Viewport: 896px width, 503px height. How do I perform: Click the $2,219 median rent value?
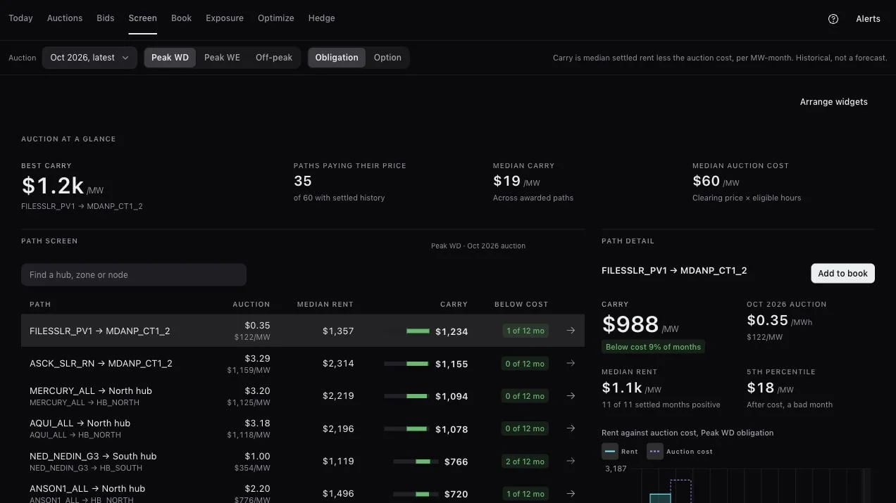(338, 396)
